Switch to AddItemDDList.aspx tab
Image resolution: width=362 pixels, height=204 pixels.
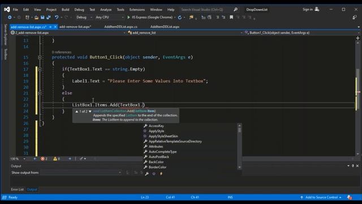[165, 27]
